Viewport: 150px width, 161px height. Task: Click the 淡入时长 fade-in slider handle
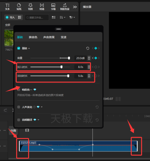click(61, 67)
